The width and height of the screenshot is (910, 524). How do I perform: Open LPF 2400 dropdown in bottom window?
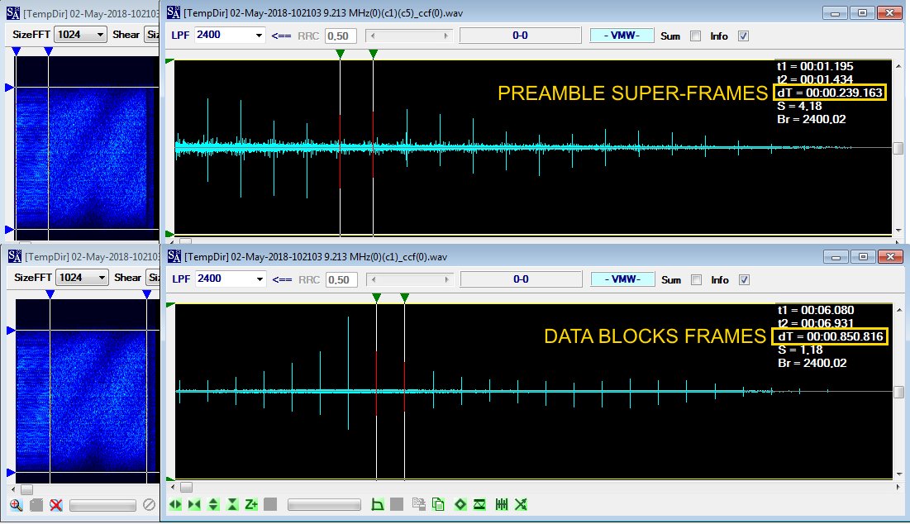260,279
